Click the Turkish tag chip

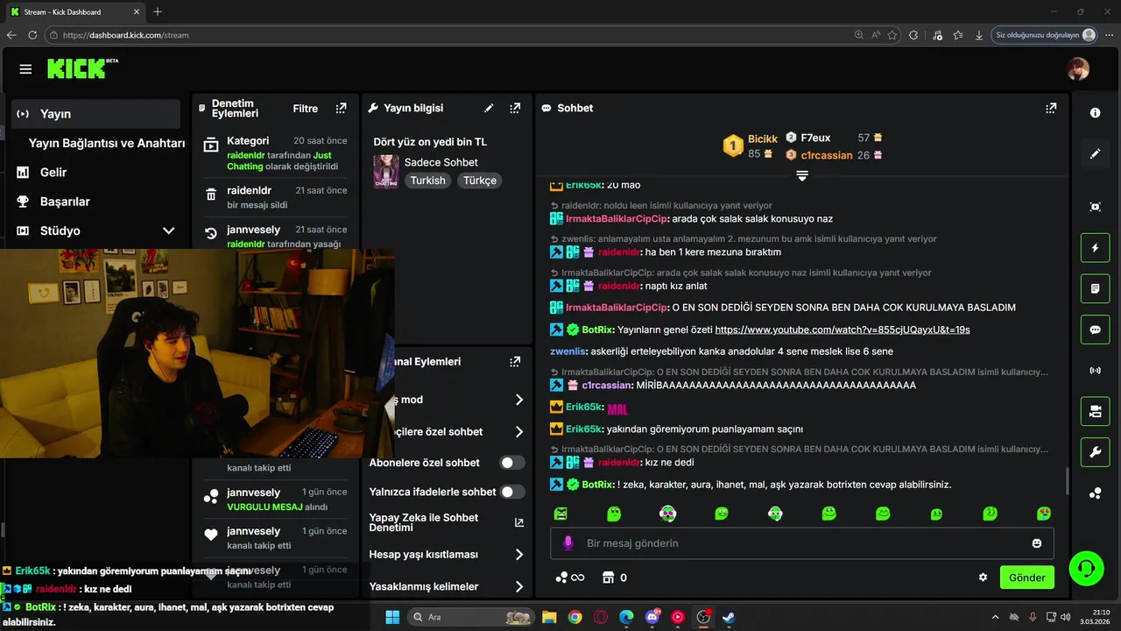click(428, 181)
